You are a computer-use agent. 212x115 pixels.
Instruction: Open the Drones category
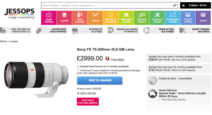tap(95, 18)
